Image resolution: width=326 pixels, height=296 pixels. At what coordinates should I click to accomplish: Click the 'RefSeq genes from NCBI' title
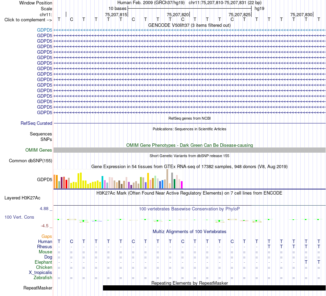click(189, 118)
